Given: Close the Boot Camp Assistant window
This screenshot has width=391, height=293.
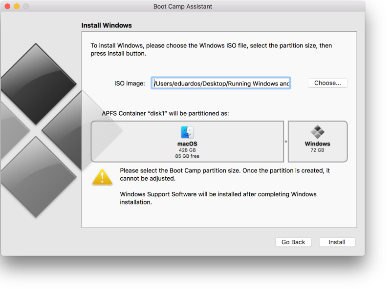Looking at the screenshot, I should (7, 6).
